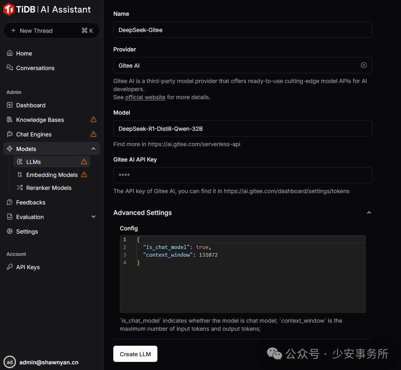Click the Chat Engines warning triangle
The width and height of the screenshot is (401, 370).
click(93, 134)
